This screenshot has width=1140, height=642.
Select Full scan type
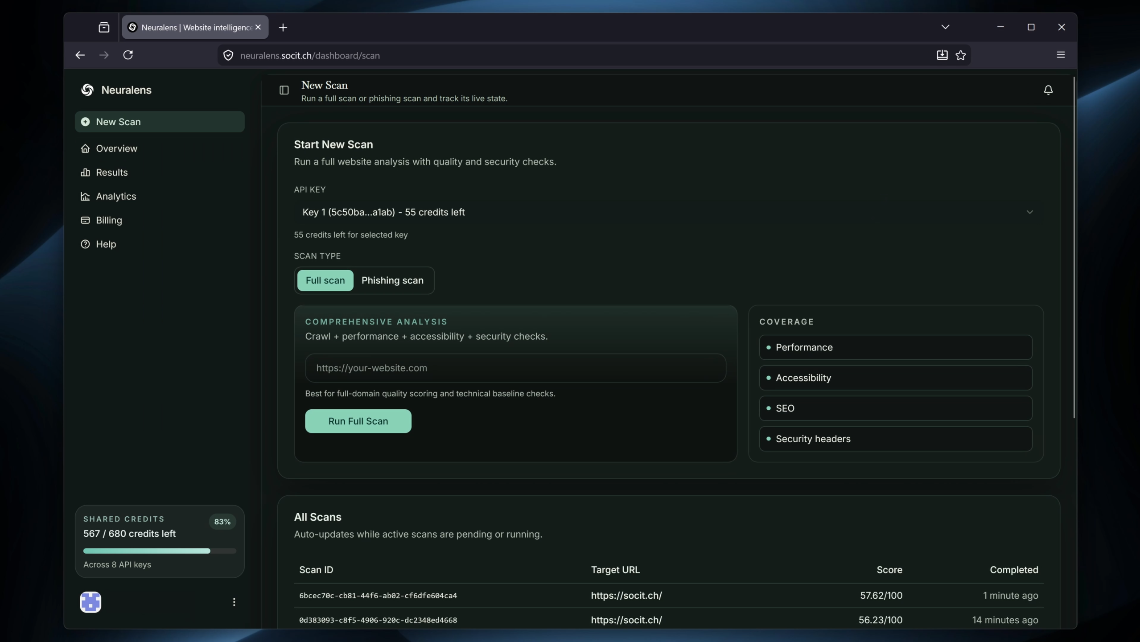click(x=325, y=280)
